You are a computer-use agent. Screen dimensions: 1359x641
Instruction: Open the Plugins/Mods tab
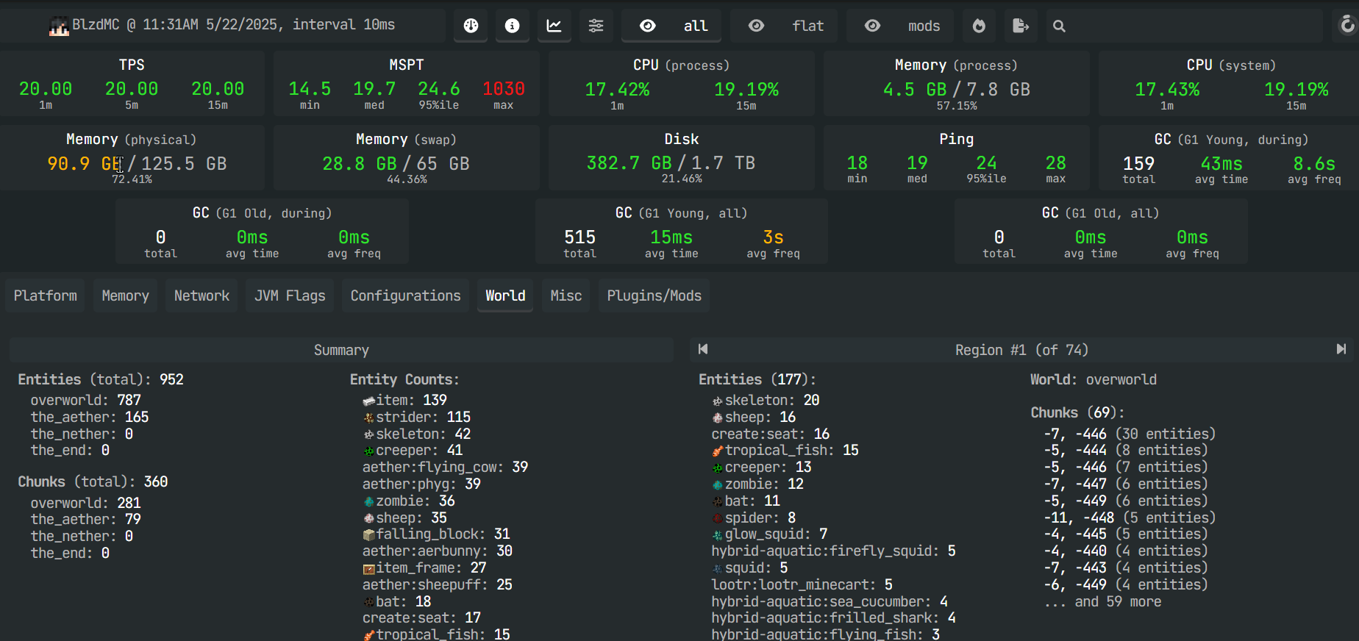tap(654, 296)
